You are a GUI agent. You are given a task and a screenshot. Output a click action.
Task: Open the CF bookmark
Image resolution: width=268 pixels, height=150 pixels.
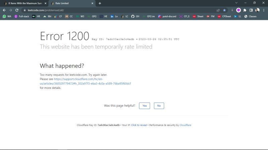click(58, 16)
